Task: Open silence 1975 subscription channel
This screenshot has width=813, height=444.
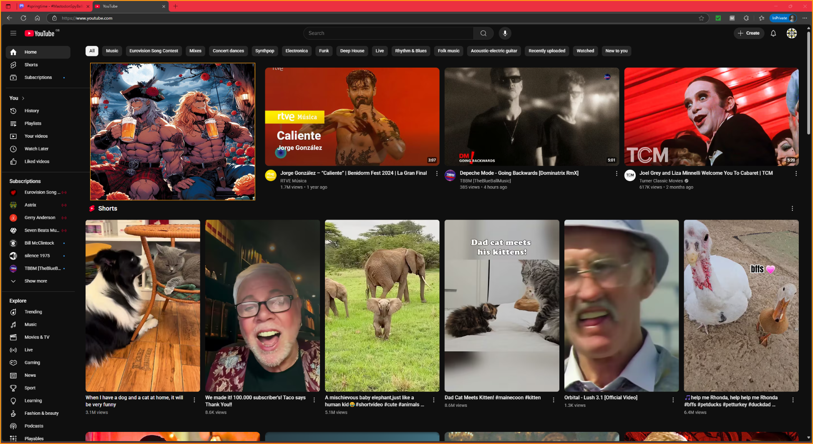Action: (38, 256)
